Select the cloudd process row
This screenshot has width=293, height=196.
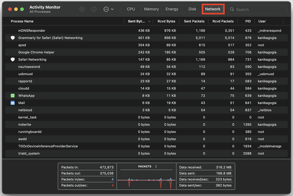tap(146, 89)
